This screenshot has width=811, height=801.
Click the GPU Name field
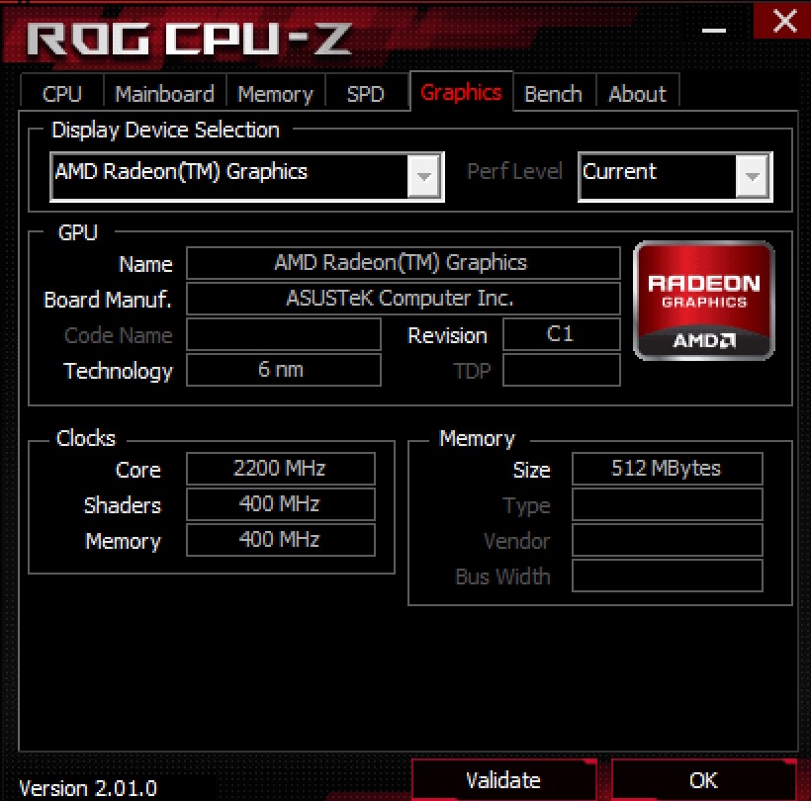(x=403, y=263)
